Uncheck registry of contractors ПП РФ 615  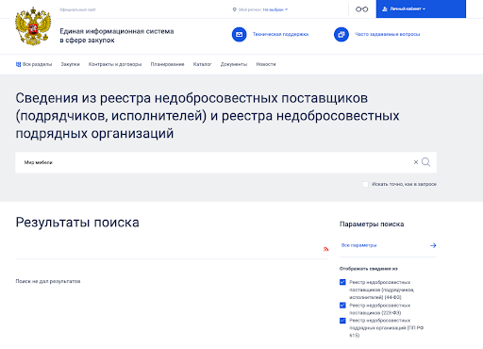[x=342, y=321]
